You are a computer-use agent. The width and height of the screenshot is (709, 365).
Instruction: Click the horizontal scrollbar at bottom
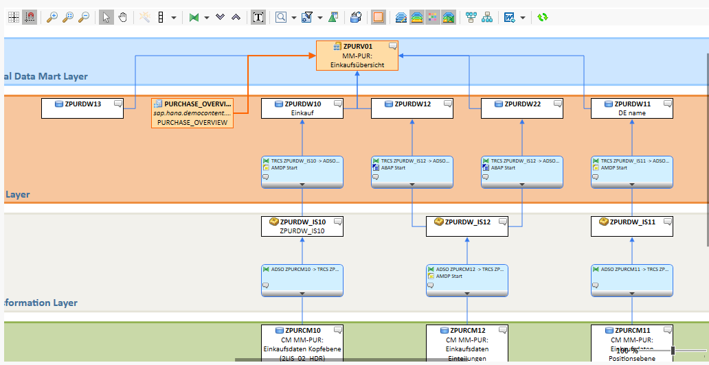click(412, 360)
